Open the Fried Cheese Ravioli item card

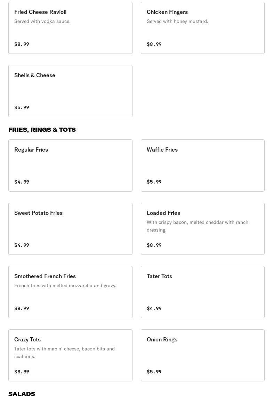click(70, 28)
